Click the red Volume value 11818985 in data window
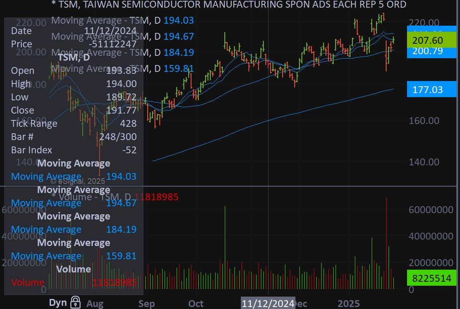Viewport: 460px width, 309px height. click(x=114, y=283)
